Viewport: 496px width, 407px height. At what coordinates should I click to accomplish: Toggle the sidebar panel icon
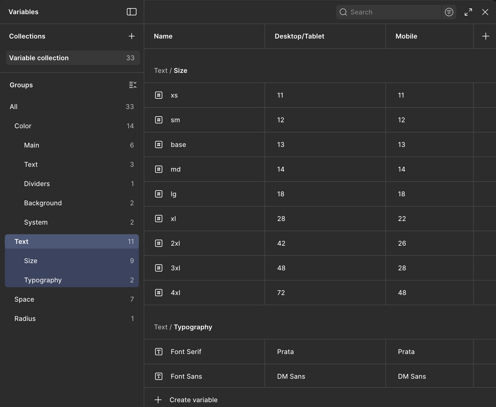(x=131, y=12)
